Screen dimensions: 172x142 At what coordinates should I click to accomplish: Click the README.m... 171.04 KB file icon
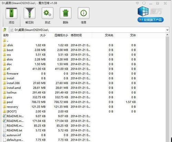4,121
